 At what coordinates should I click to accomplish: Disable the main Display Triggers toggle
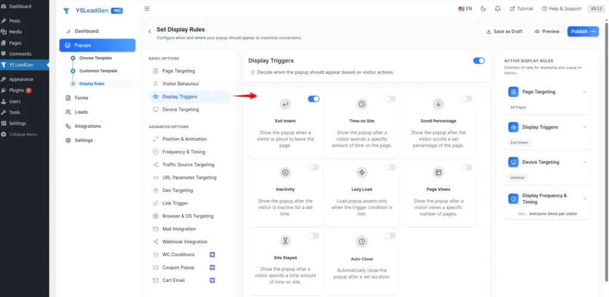tap(479, 61)
